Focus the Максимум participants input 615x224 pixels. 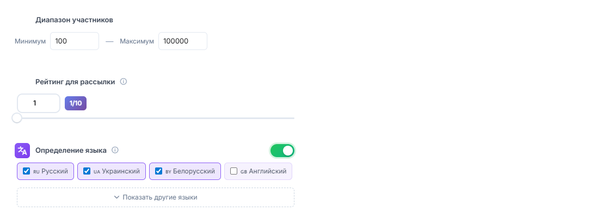[x=182, y=41]
